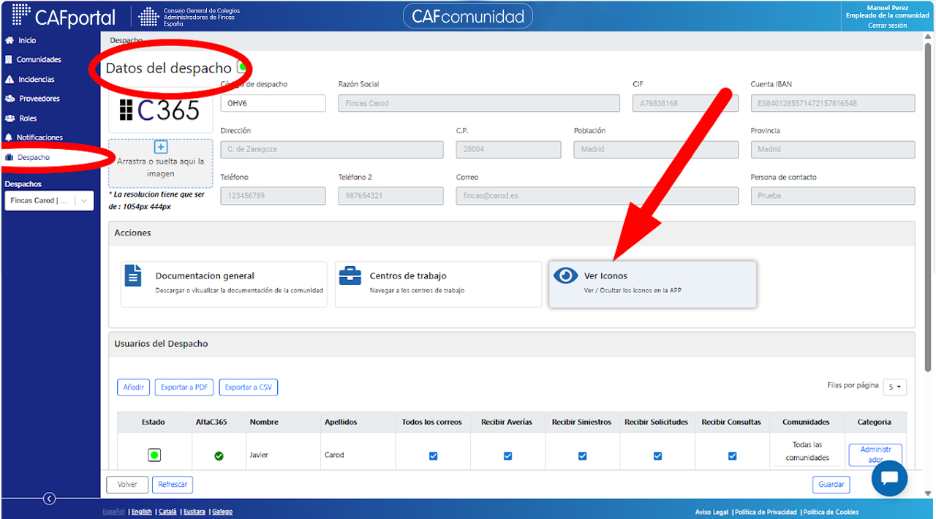
Task: Click the AltaC365 green check icon
Action: pos(219,455)
